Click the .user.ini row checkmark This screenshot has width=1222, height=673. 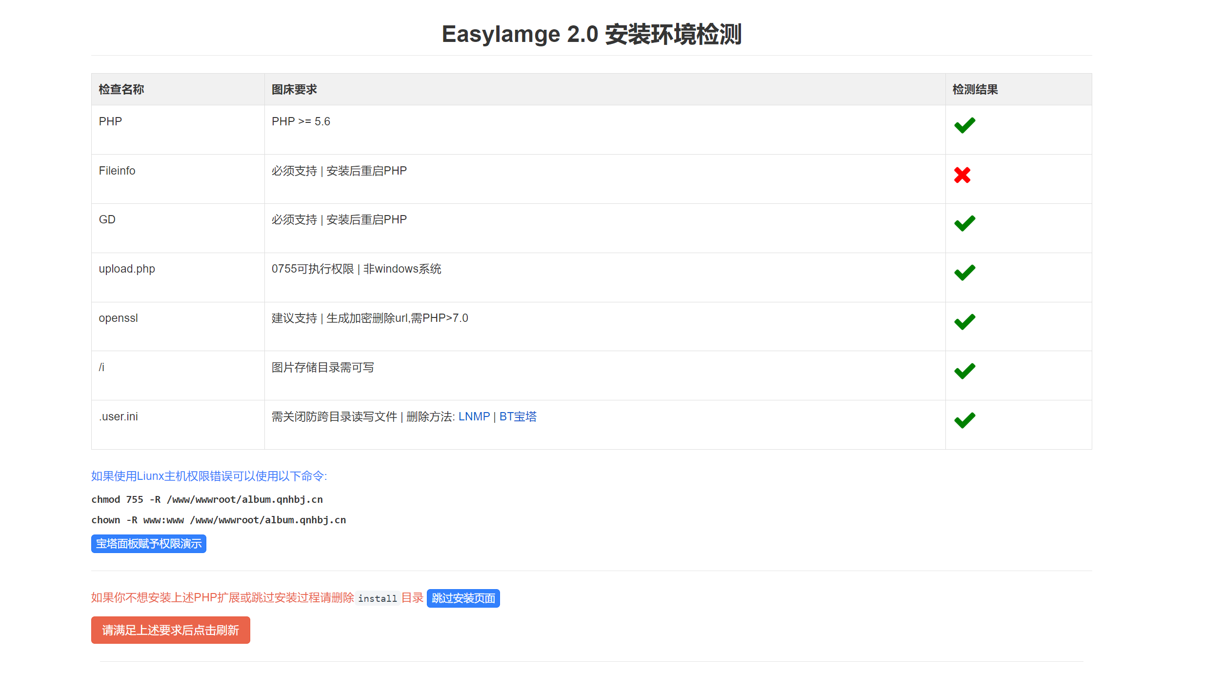pos(964,420)
